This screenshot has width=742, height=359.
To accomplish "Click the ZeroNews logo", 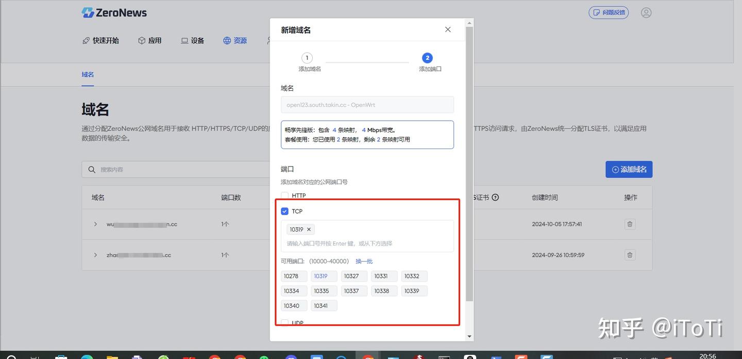I will tap(113, 12).
